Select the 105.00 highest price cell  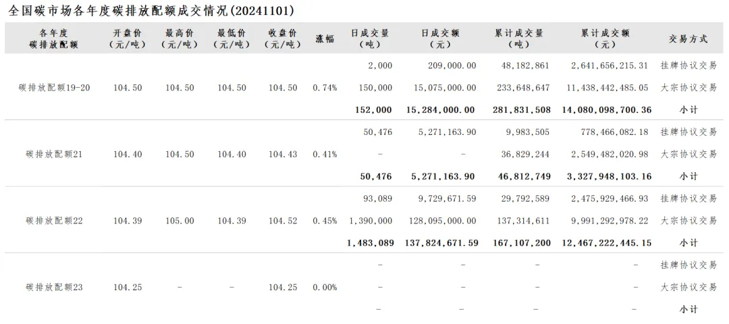180,221
